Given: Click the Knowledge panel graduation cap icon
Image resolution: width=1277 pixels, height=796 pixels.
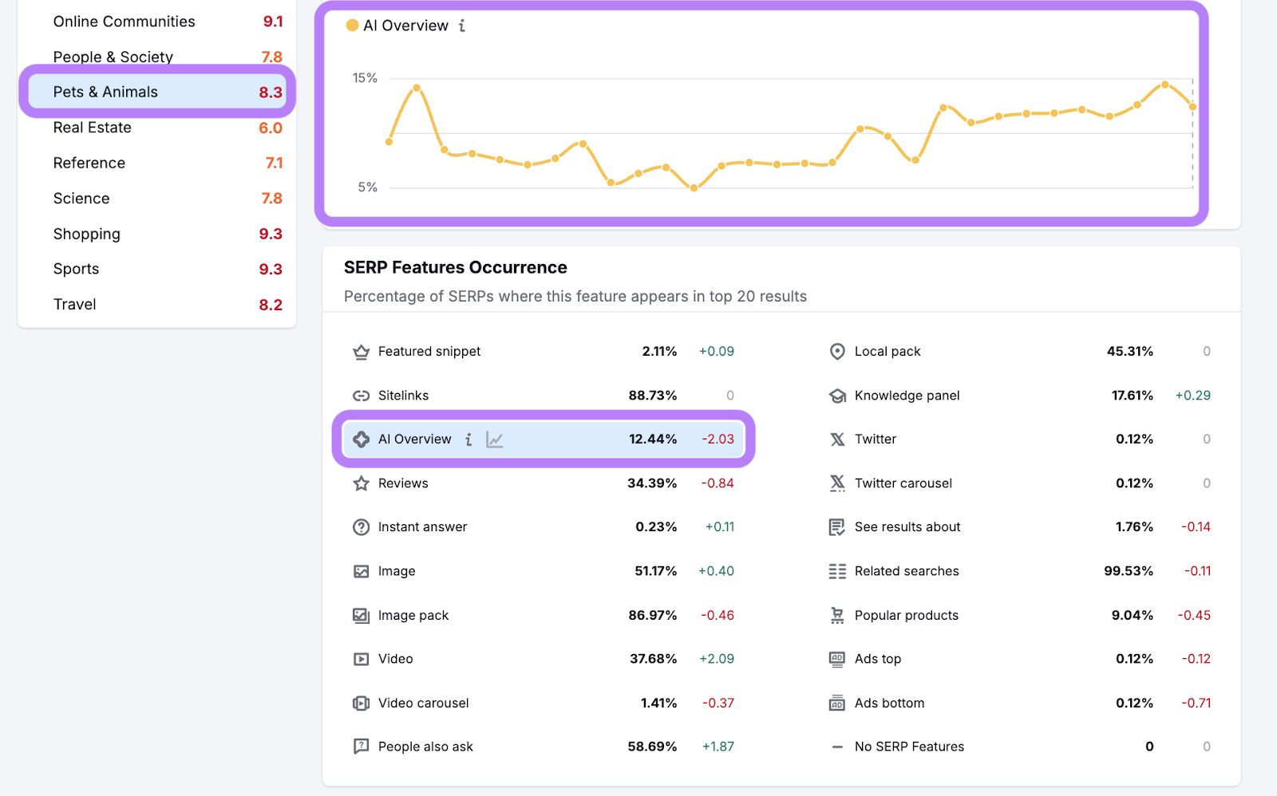Looking at the screenshot, I should coord(837,396).
